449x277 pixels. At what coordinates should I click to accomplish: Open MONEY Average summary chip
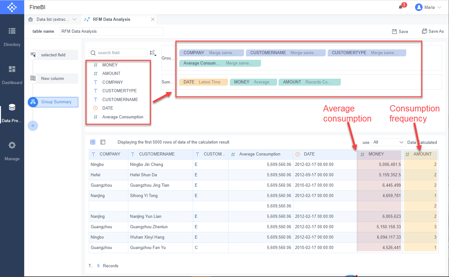[x=253, y=82]
